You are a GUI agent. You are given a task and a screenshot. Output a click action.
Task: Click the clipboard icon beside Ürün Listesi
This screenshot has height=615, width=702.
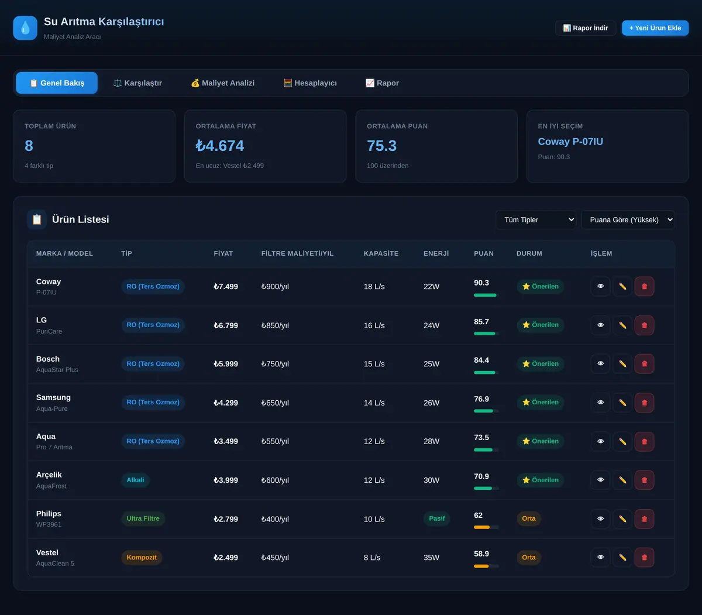tap(37, 219)
